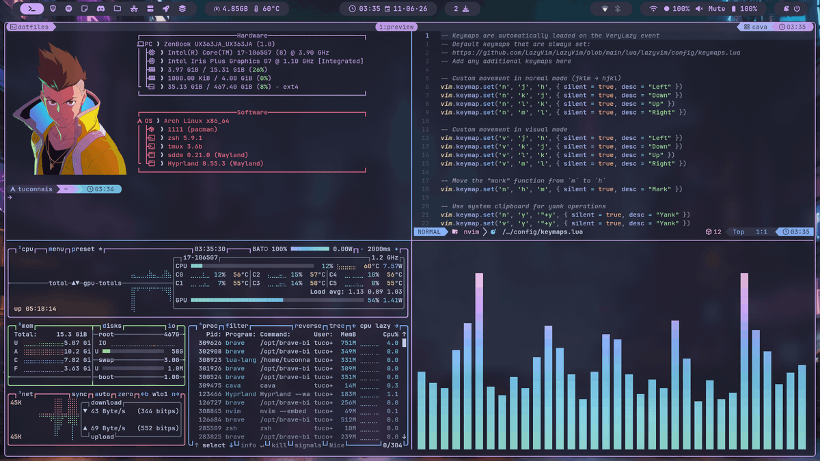Select next network interface arrow n
Screen dimensions: 820x461
tap(176, 394)
